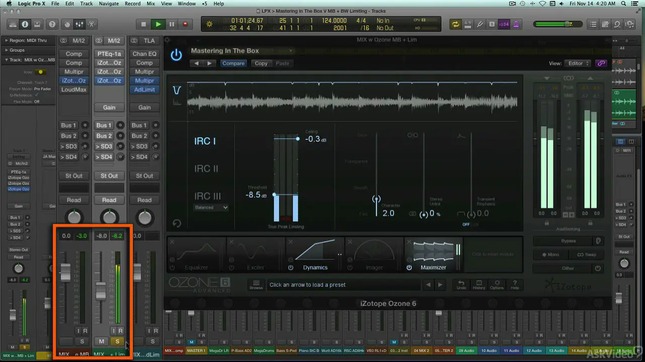Open the Library panel icon

pos(13,24)
